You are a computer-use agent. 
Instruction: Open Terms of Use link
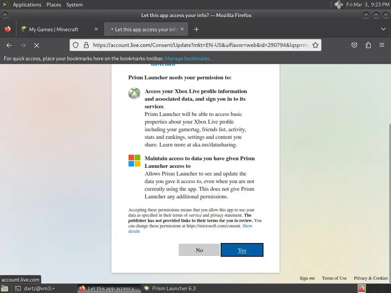tap(334, 278)
